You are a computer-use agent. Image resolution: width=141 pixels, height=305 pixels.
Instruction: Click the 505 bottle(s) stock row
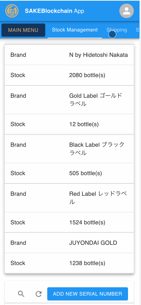click(x=69, y=173)
